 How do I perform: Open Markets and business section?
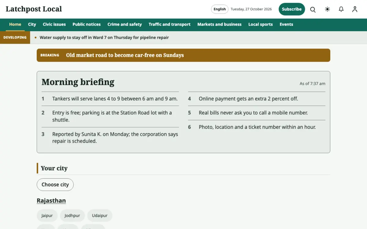219,24
